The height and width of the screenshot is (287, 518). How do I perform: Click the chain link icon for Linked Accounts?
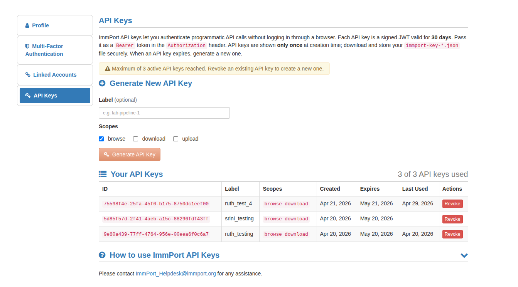[x=28, y=75]
